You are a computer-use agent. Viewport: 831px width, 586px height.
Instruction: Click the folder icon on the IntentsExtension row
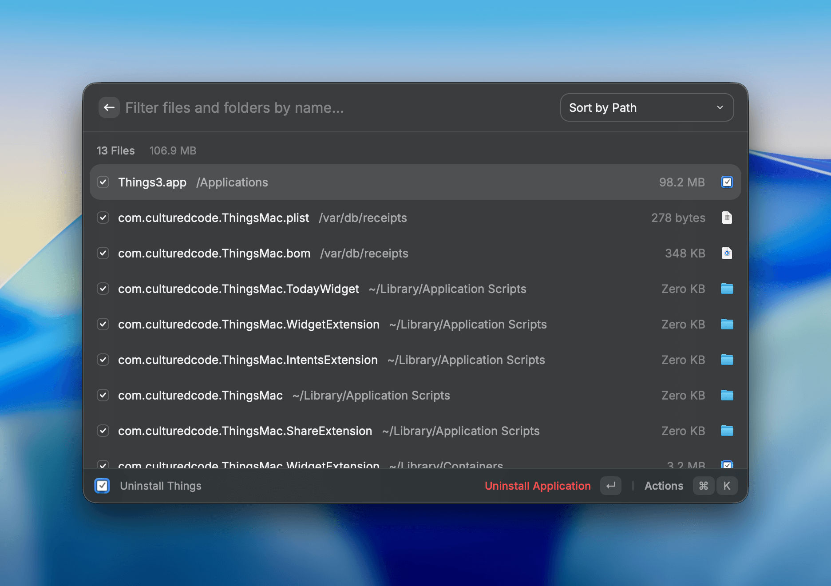pyautogui.click(x=727, y=360)
